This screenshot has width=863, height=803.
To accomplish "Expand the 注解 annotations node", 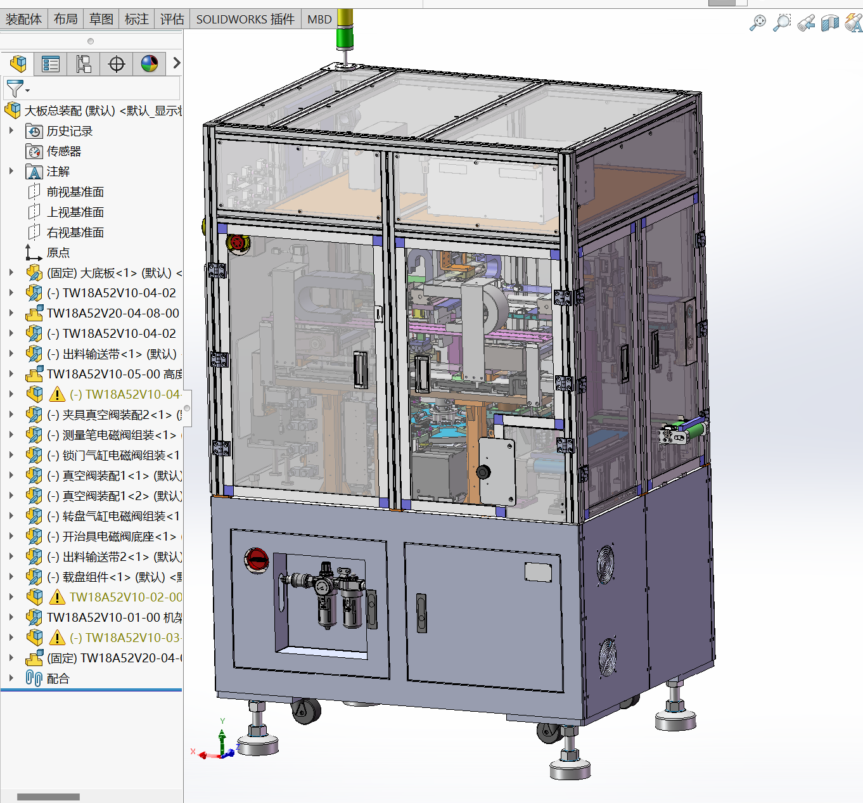I will [x=11, y=171].
